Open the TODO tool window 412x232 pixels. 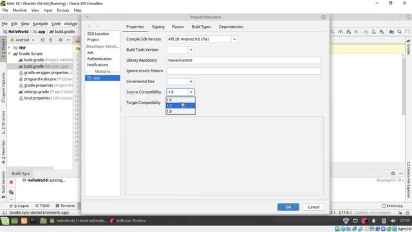click(42, 206)
